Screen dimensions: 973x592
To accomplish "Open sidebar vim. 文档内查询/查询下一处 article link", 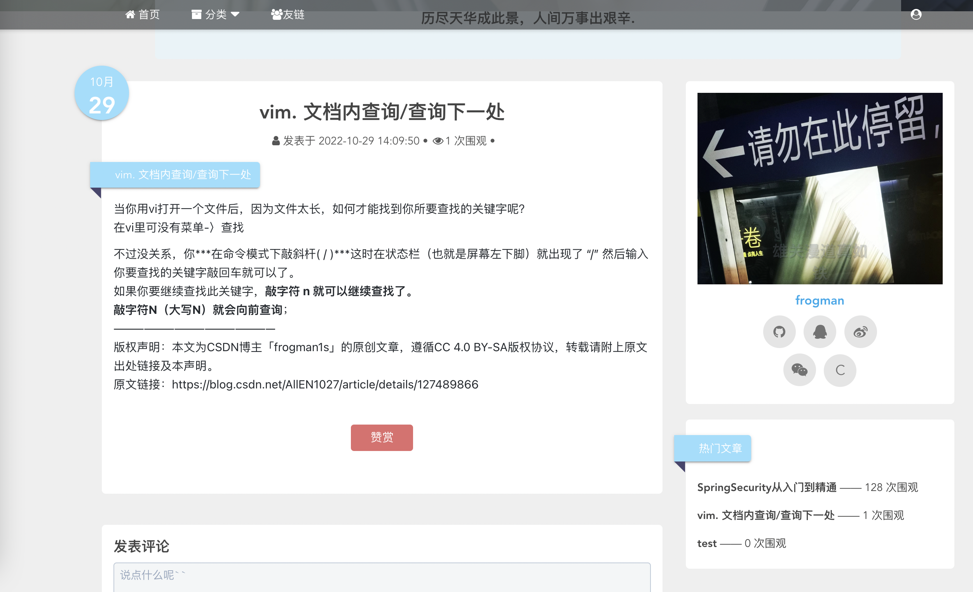I will pos(765,515).
